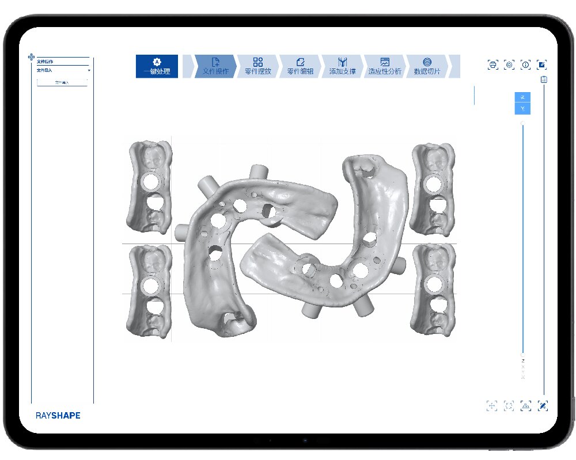
Task: Activate the move arrows tool icon
Action: [x=492, y=406]
